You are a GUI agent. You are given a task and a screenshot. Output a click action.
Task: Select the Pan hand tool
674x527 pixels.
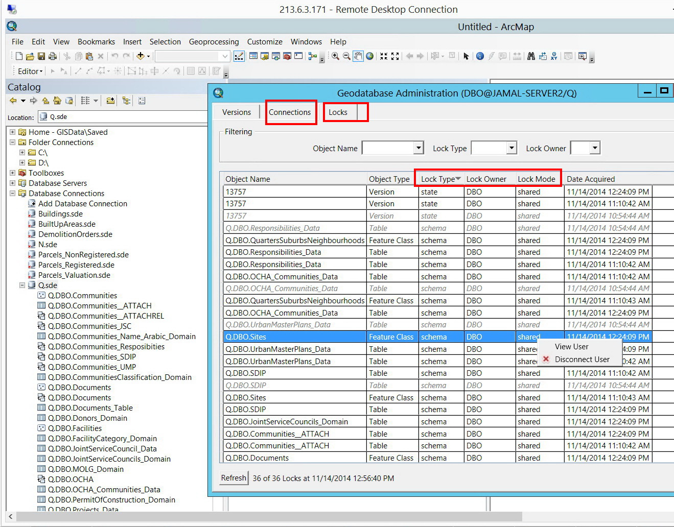(x=358, y=56)
